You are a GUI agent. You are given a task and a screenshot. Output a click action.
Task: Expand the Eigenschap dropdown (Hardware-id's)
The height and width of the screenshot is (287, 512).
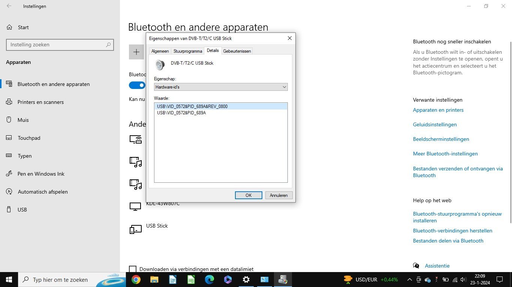point(221,87)
